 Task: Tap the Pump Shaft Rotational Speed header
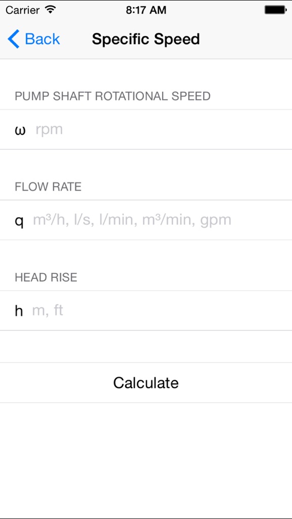[x=113, y=96]
